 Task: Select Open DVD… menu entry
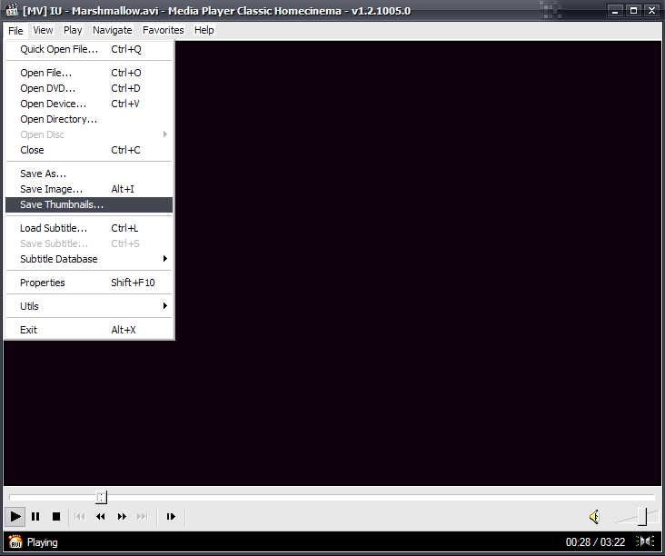(x=89, y=88)
